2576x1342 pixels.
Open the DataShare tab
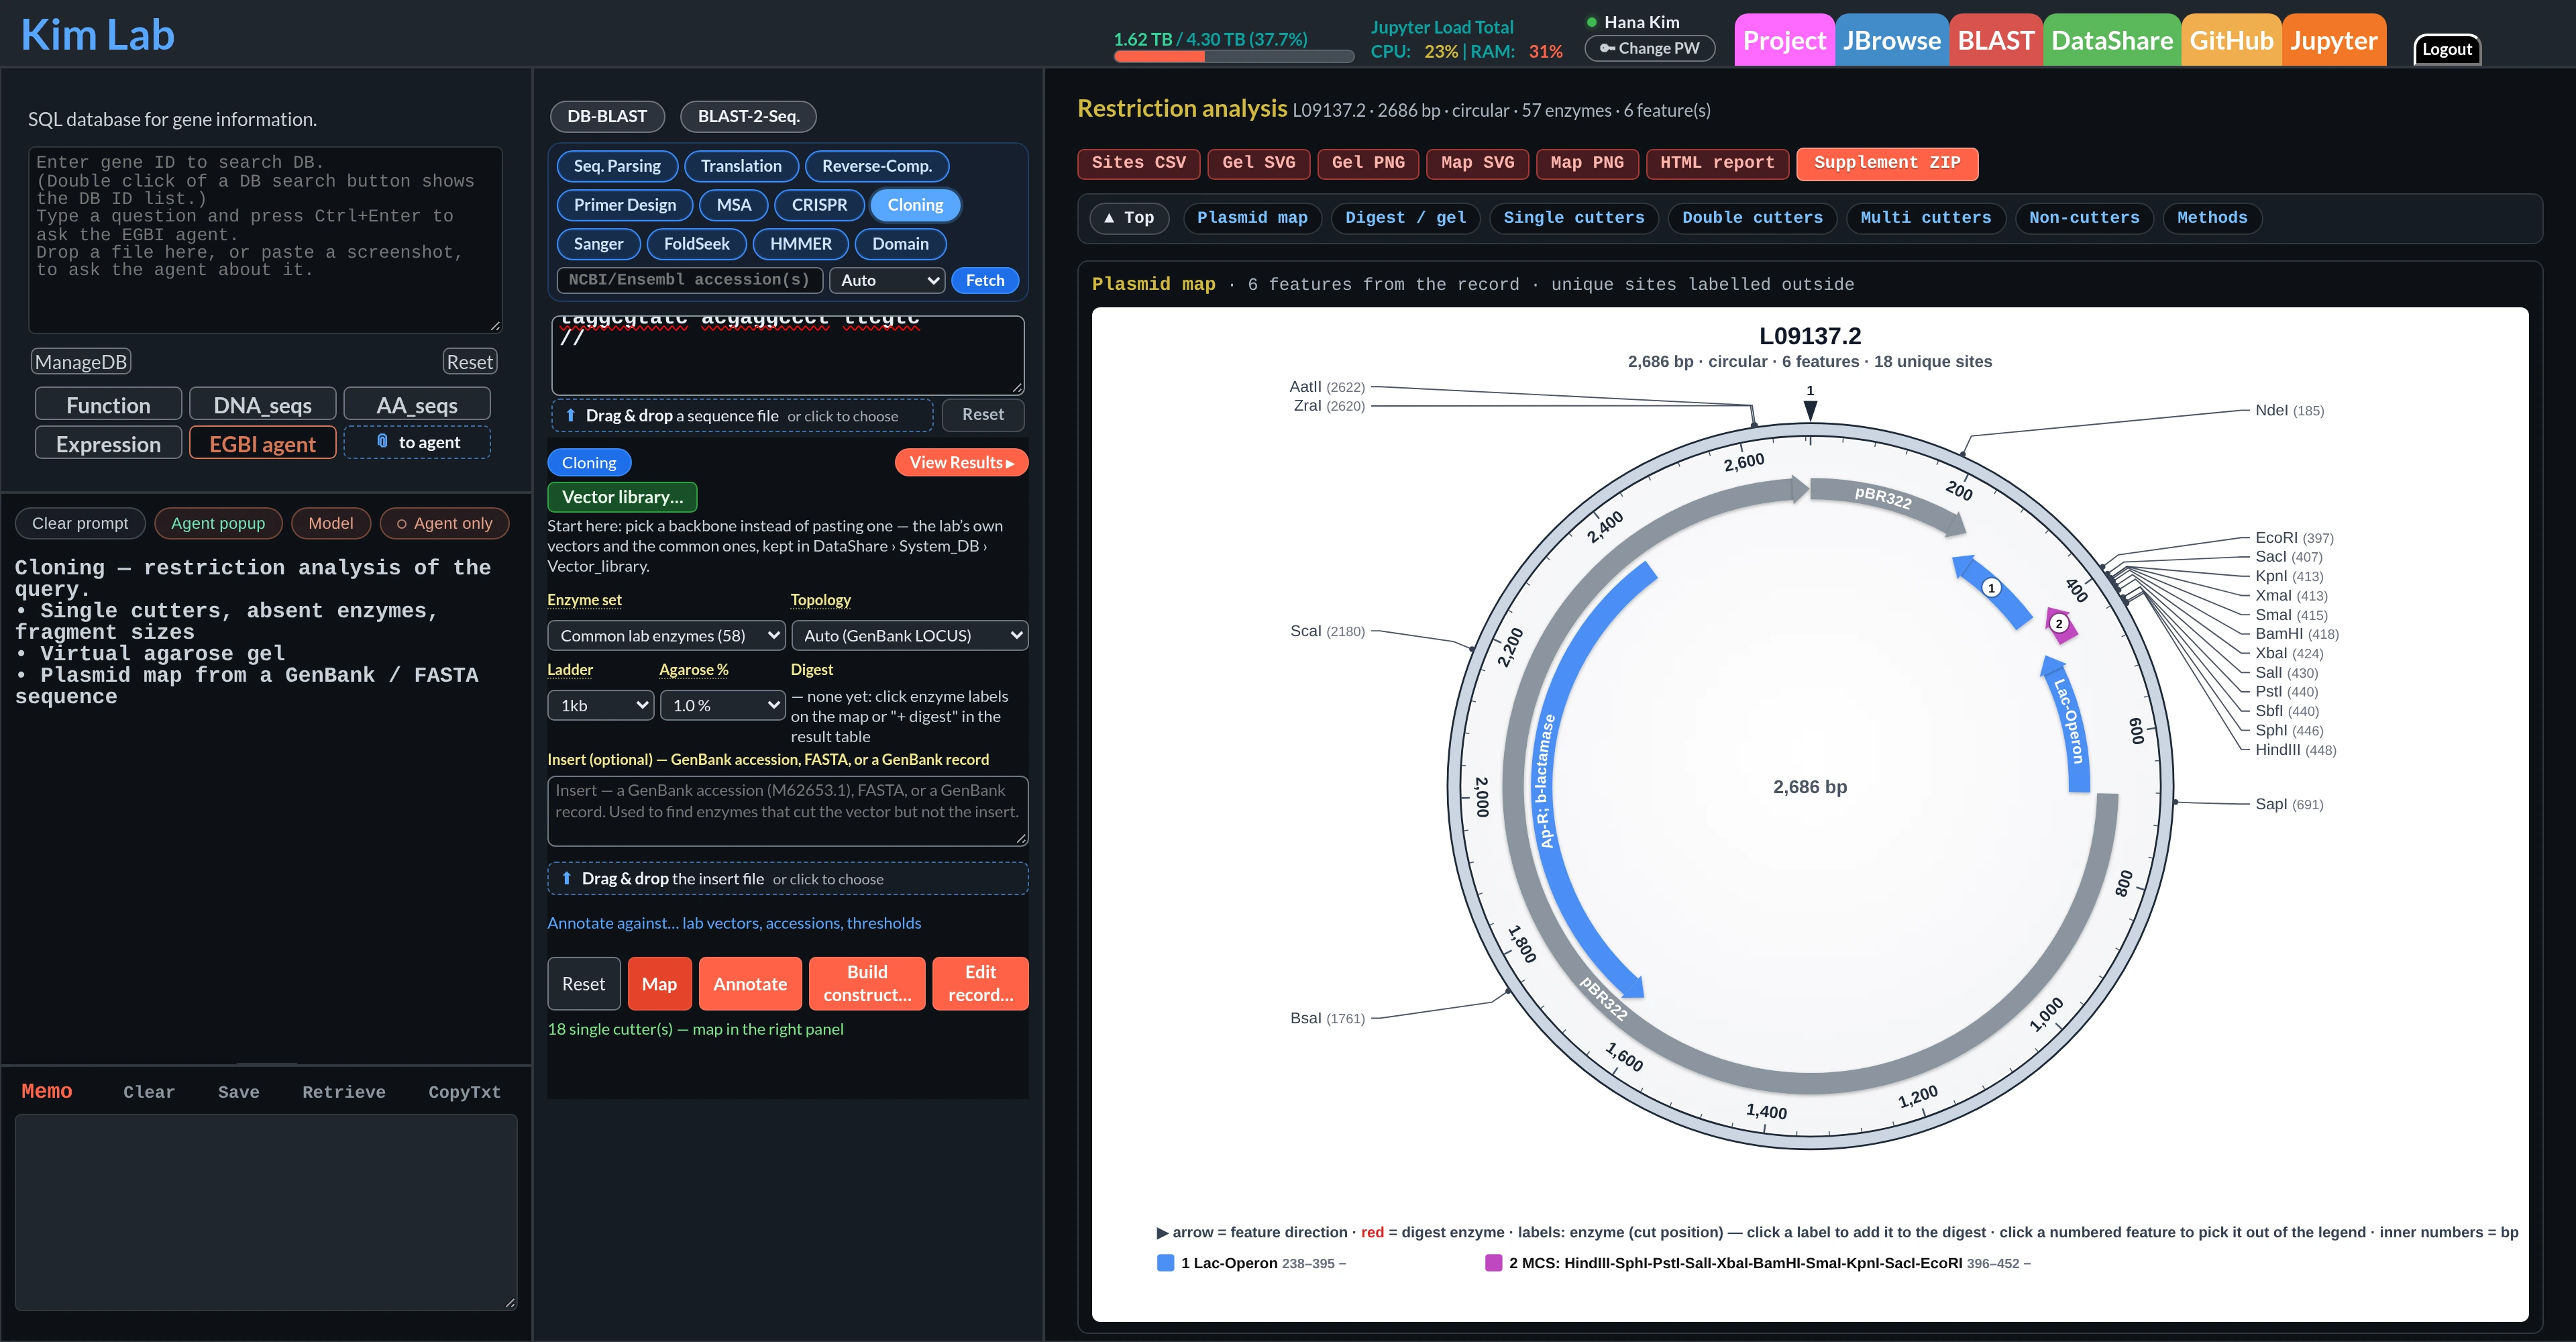pyautogui.click(x=2112, y=40)
